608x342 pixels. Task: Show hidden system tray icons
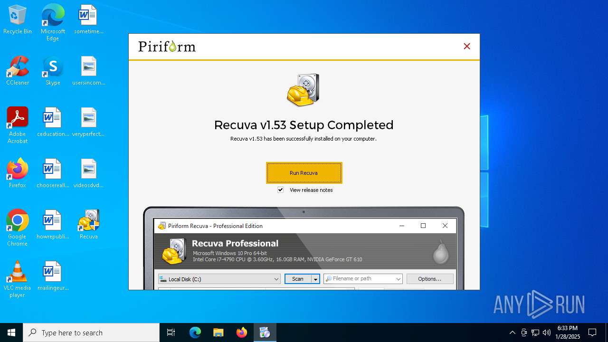click(512, 332)
